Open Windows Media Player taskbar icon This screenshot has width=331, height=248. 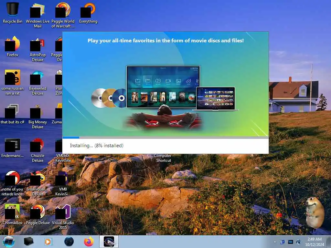tap(48, 242)
